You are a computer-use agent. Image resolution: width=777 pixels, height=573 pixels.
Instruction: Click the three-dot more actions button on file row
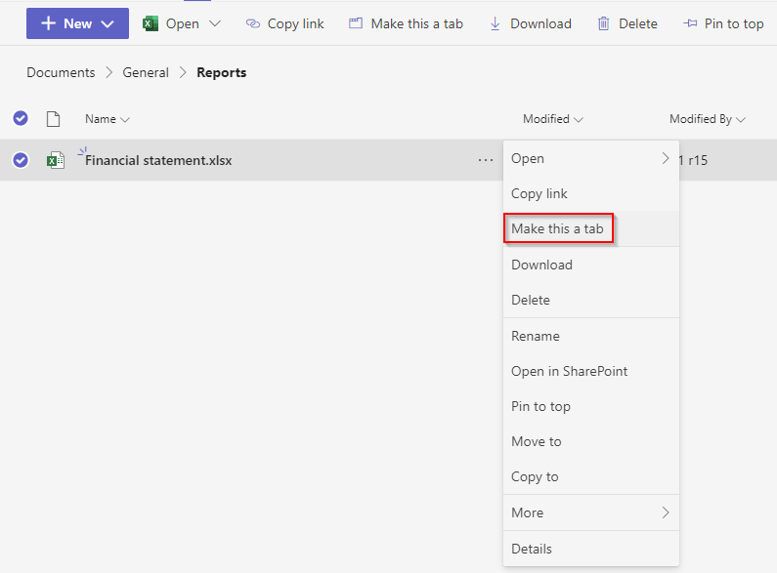(486, 160)
